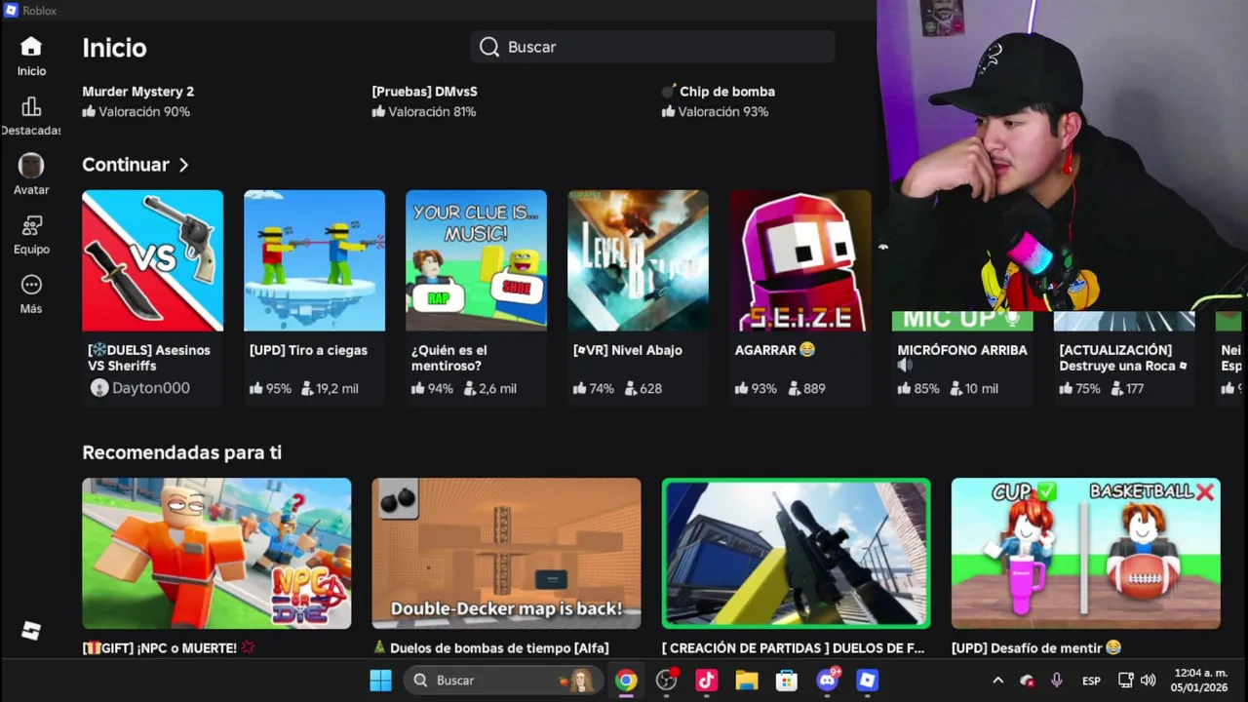The width and height of the screenshot is (1248, 702).
Task: Click the ESP language indicator
Action: (1091, 681)
